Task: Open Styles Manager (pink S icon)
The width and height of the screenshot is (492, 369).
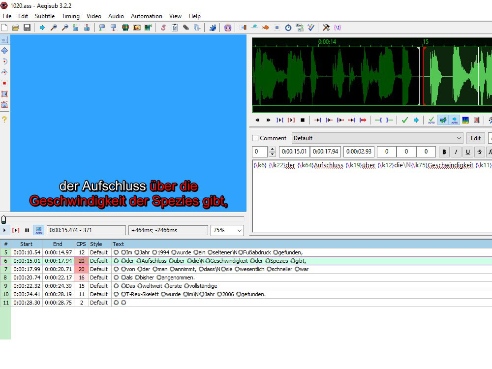Action: point(163,28)
